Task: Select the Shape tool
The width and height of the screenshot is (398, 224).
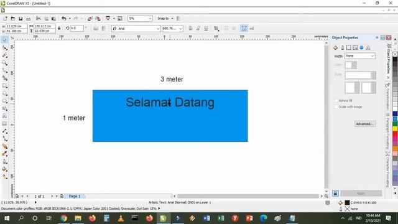Action: click(x=4, y=47)
